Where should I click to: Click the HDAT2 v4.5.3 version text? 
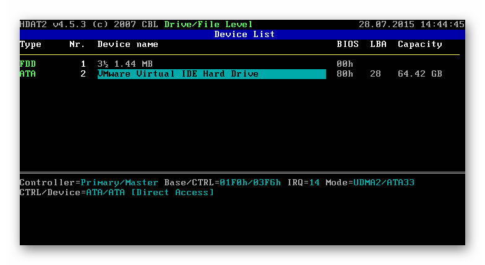tap(53, 25)
